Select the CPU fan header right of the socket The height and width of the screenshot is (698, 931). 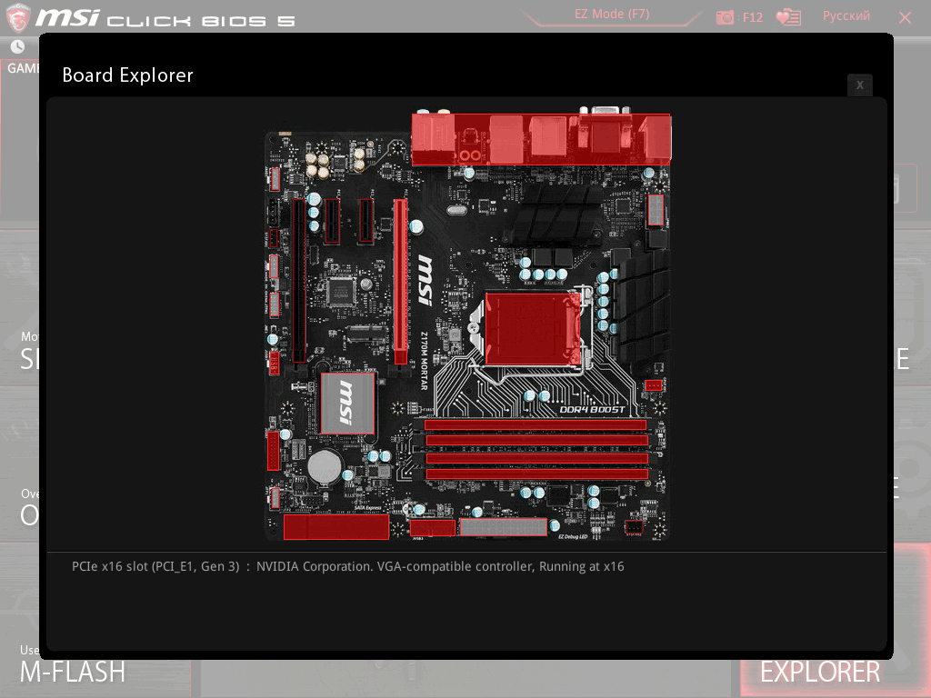click(653, 385)
